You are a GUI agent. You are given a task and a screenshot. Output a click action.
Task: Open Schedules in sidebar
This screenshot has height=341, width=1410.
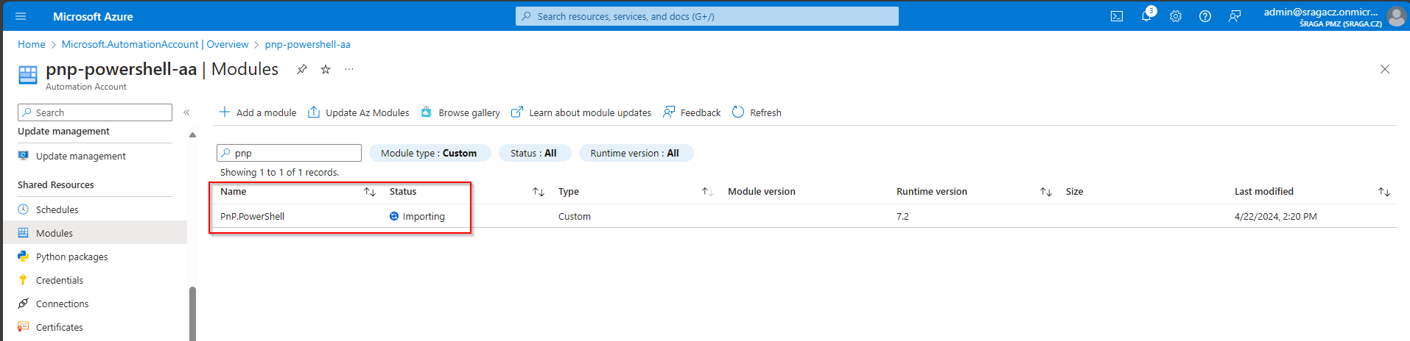(x=95, y=209)
